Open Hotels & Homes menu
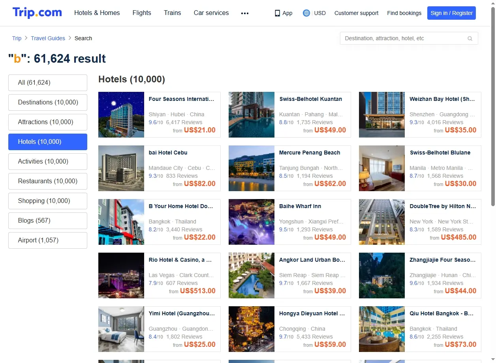Image resolution: width=496 pixels, height=363 pixels. click(97, 13)
